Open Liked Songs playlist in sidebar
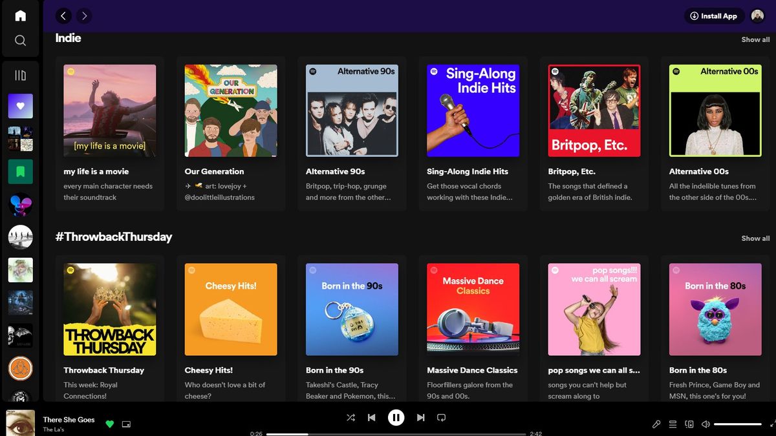 [x=20, y=106]
